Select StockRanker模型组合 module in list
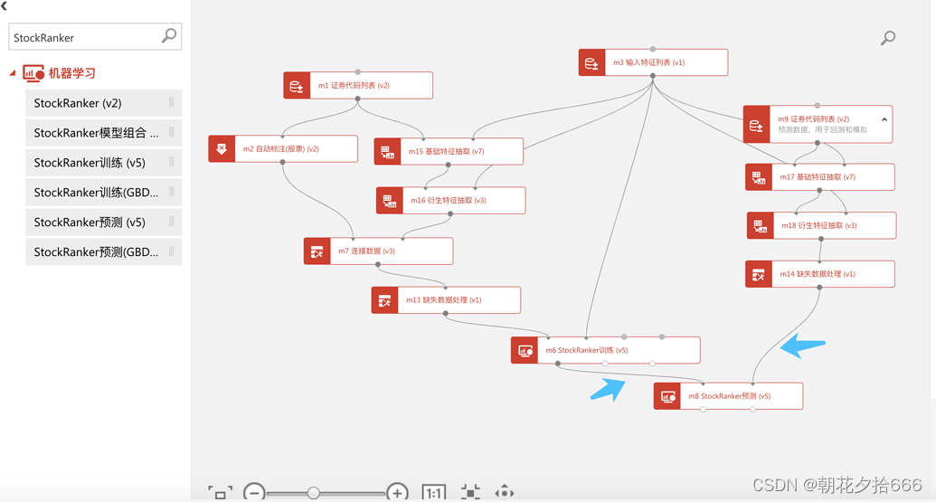936x502 pixels. [103, 133]
